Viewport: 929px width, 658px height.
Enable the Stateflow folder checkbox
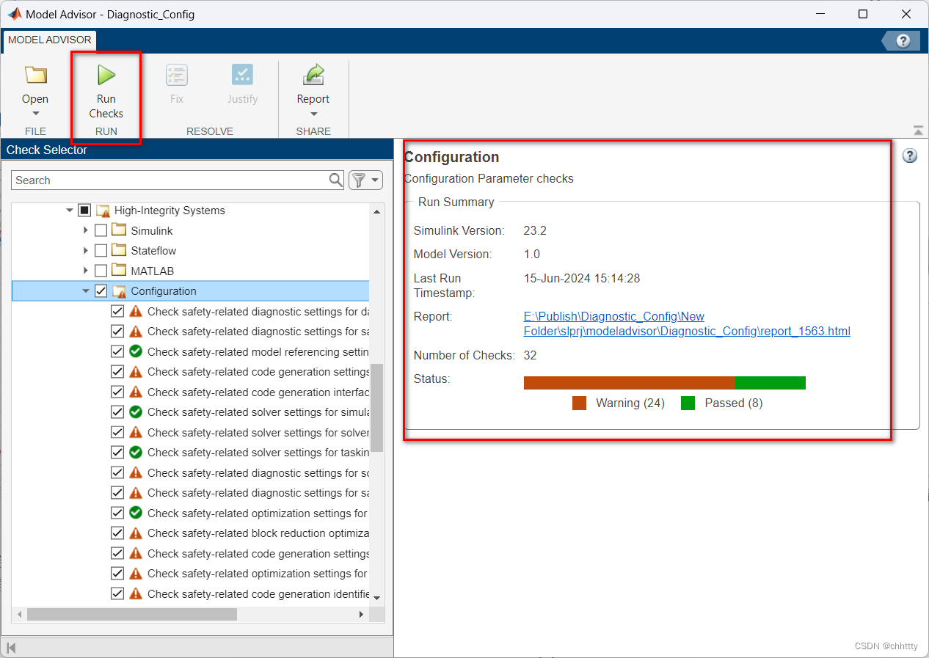101,251
